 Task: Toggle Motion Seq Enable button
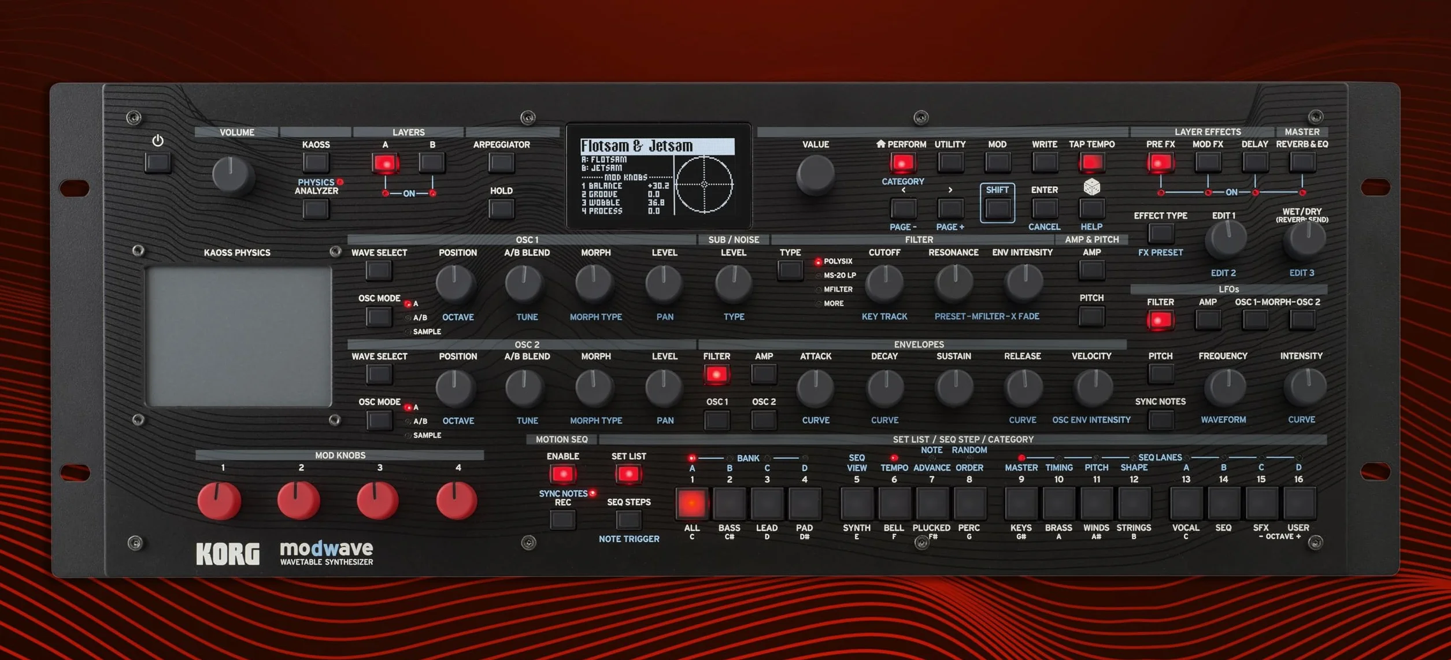pos(562,474)
